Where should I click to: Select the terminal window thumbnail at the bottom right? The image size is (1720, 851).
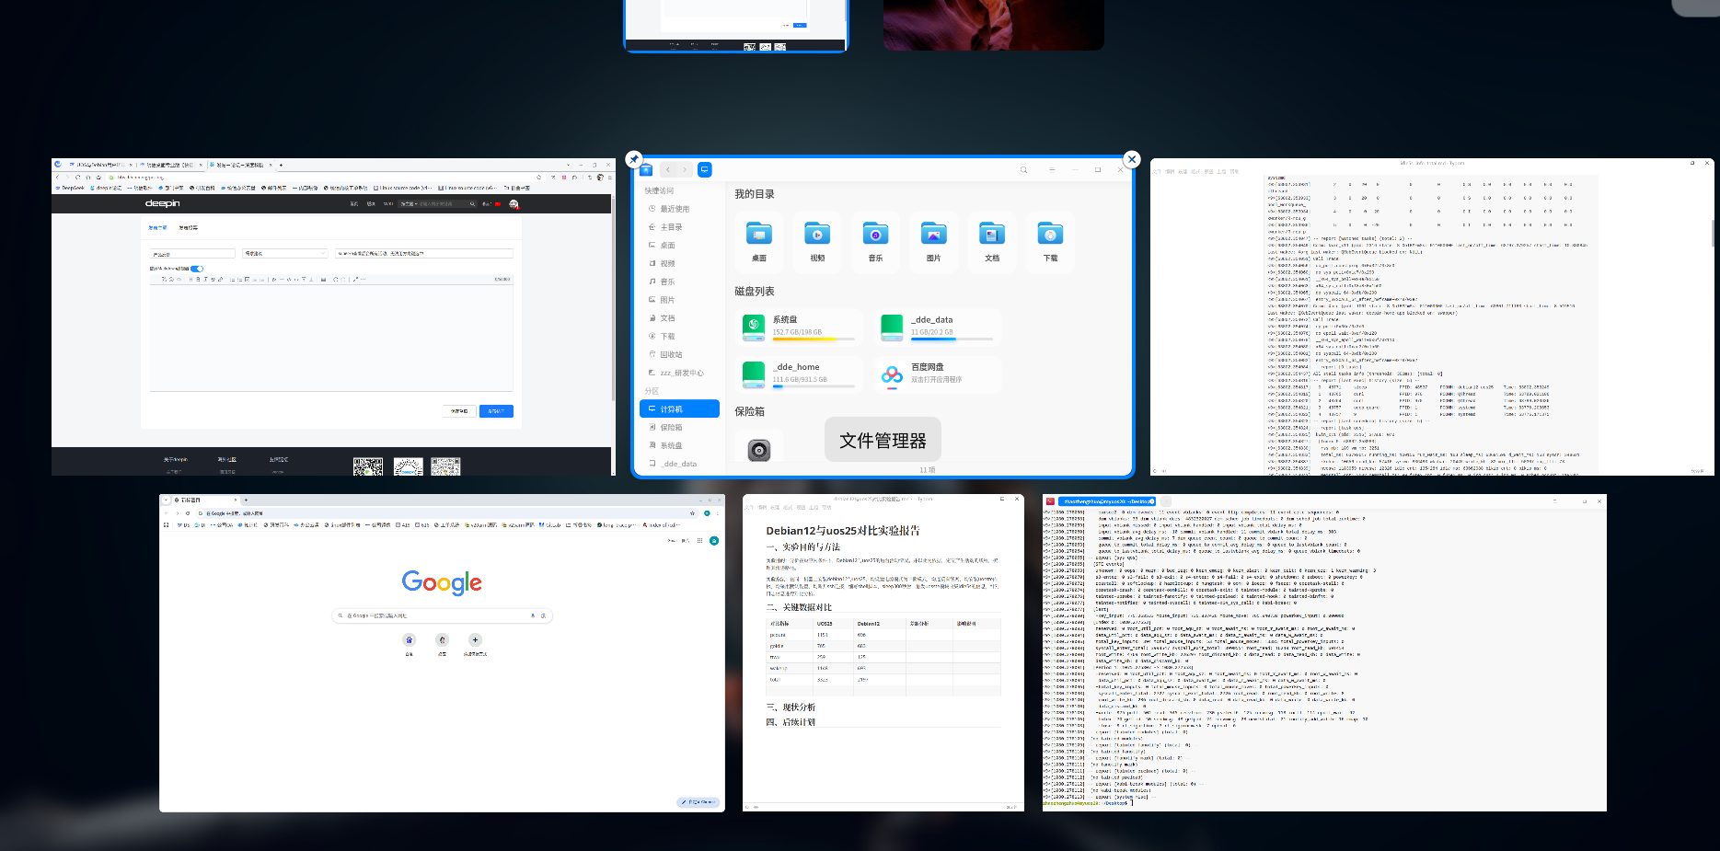pos(1324,653)
